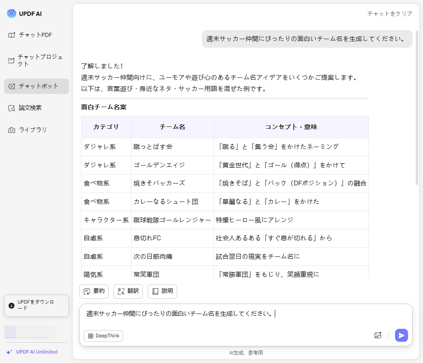Select チャットボット in the sidebar
423x363 pixels.
[x=36, y=86]
